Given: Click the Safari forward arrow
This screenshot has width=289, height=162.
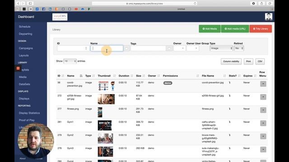Looking at the screenshot, I should pos(23,3).
